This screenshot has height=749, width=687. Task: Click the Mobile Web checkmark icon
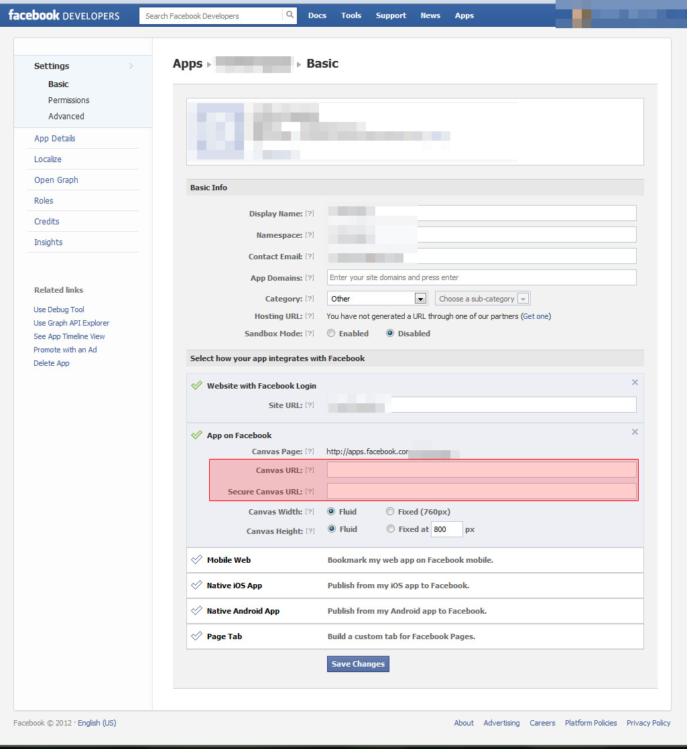pyautogui.click(x=196, y=560)
